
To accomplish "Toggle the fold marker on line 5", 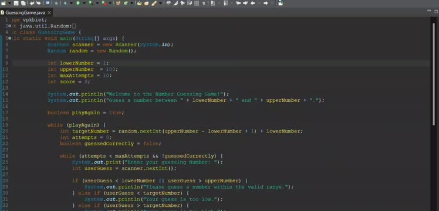I will 9,38.
